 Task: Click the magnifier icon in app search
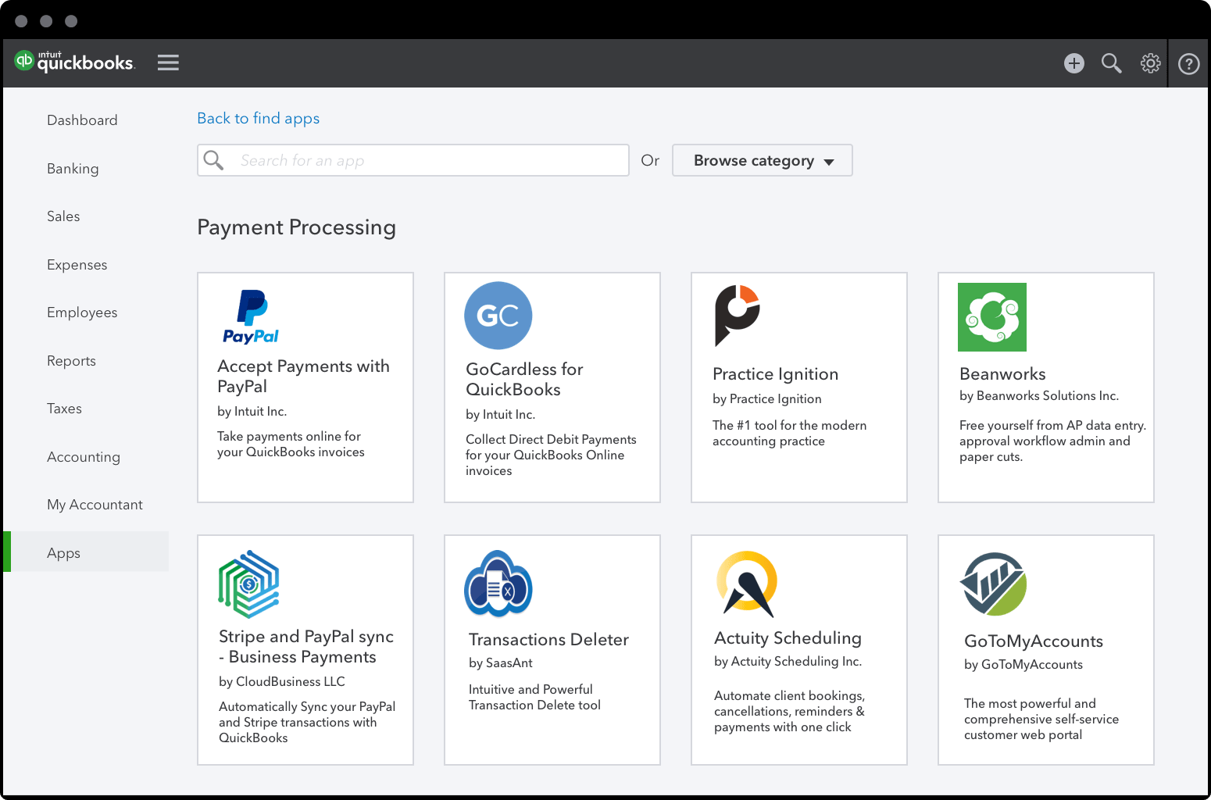(x=214, y=160)
